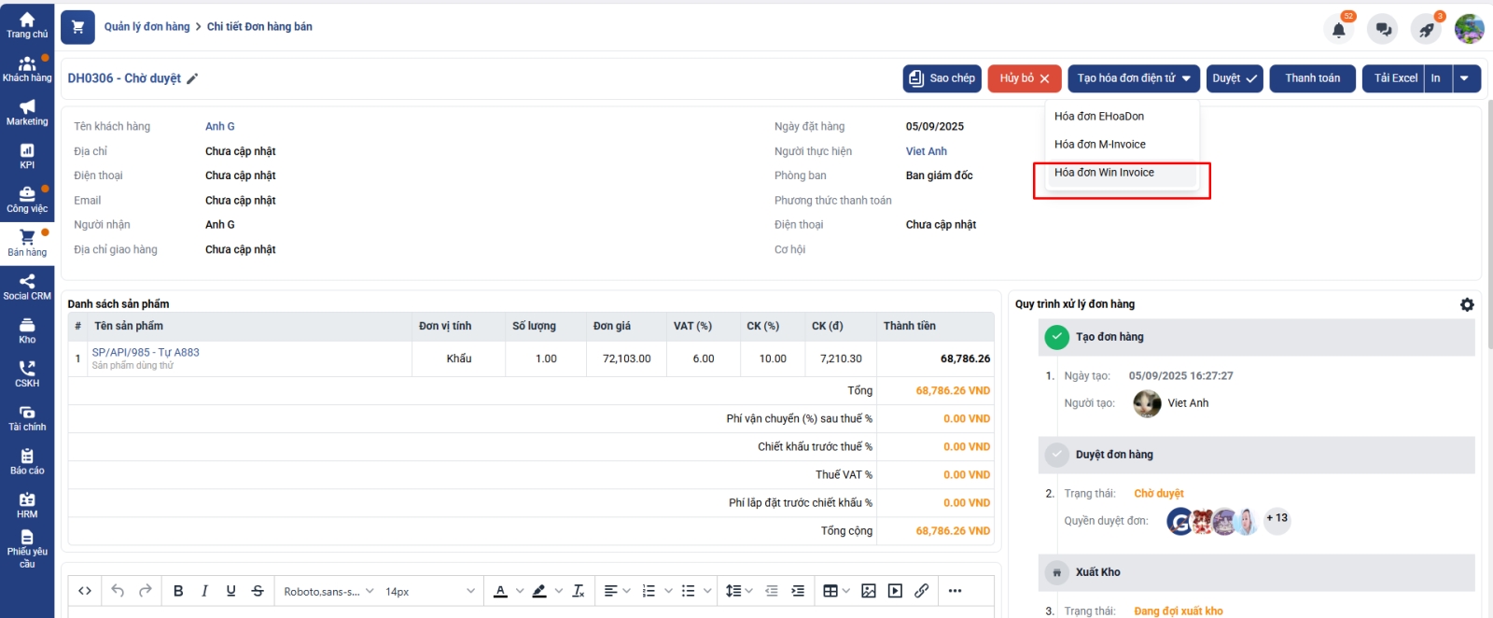1493x618 pixels.
Task: Open the text color picker
Action: coord(501,591)
